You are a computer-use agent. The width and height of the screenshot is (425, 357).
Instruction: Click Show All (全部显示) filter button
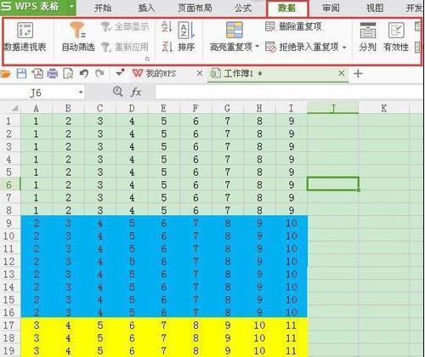click(125, 27)
